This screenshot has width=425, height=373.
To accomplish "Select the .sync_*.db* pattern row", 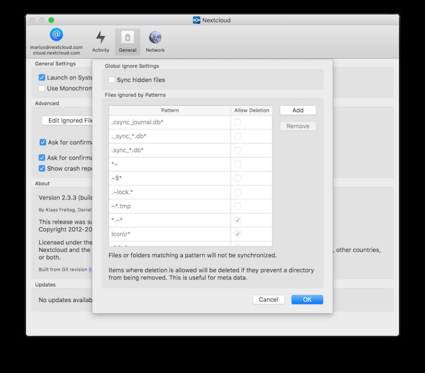I will pos(170,150).
